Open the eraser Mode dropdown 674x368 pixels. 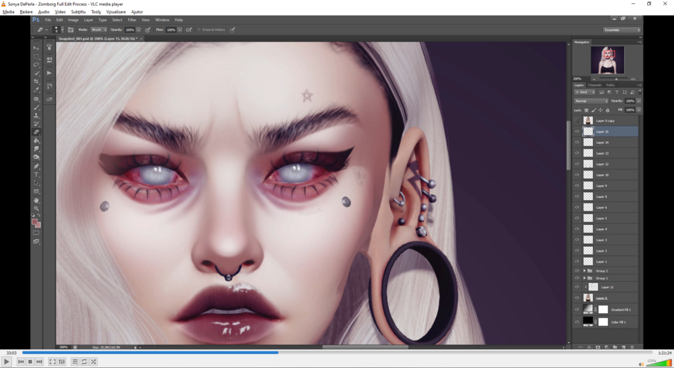(99, 29)
